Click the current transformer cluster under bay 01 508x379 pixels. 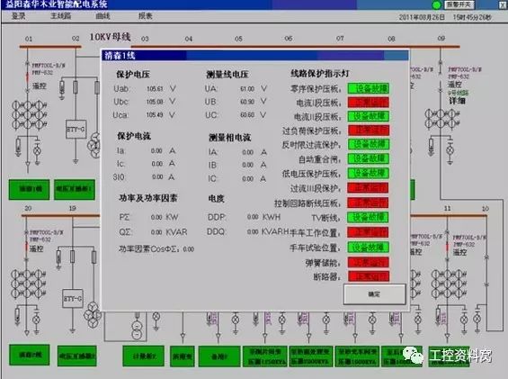coord(29,114)
